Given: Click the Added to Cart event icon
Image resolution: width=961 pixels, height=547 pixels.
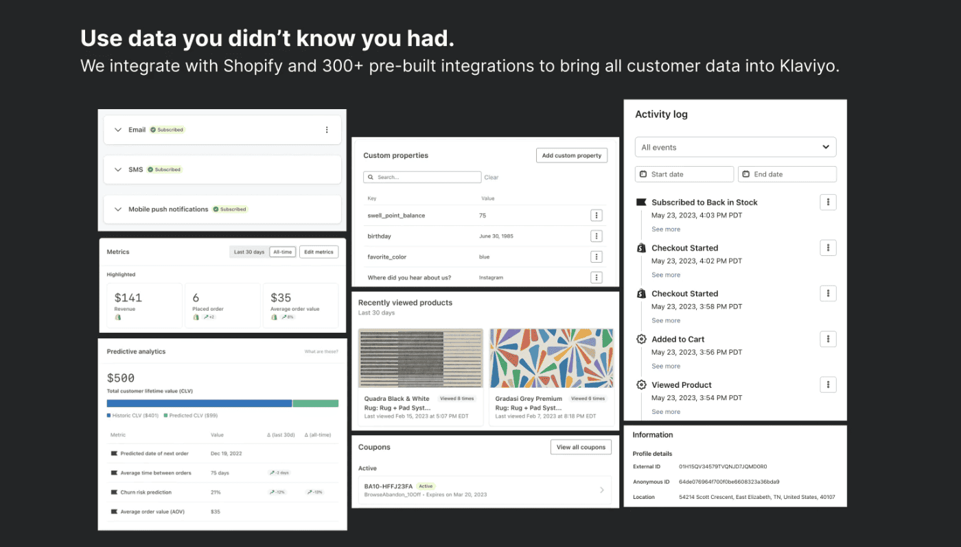Looking at the screenshot, I should pyautogui.click(x=640, y=338).
